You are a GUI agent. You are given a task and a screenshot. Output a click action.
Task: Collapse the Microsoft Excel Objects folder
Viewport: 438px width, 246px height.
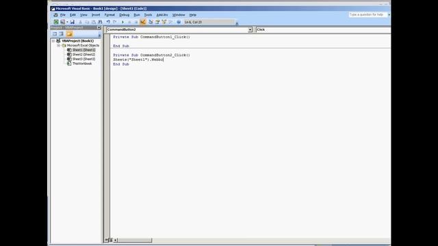pos(58,45)
